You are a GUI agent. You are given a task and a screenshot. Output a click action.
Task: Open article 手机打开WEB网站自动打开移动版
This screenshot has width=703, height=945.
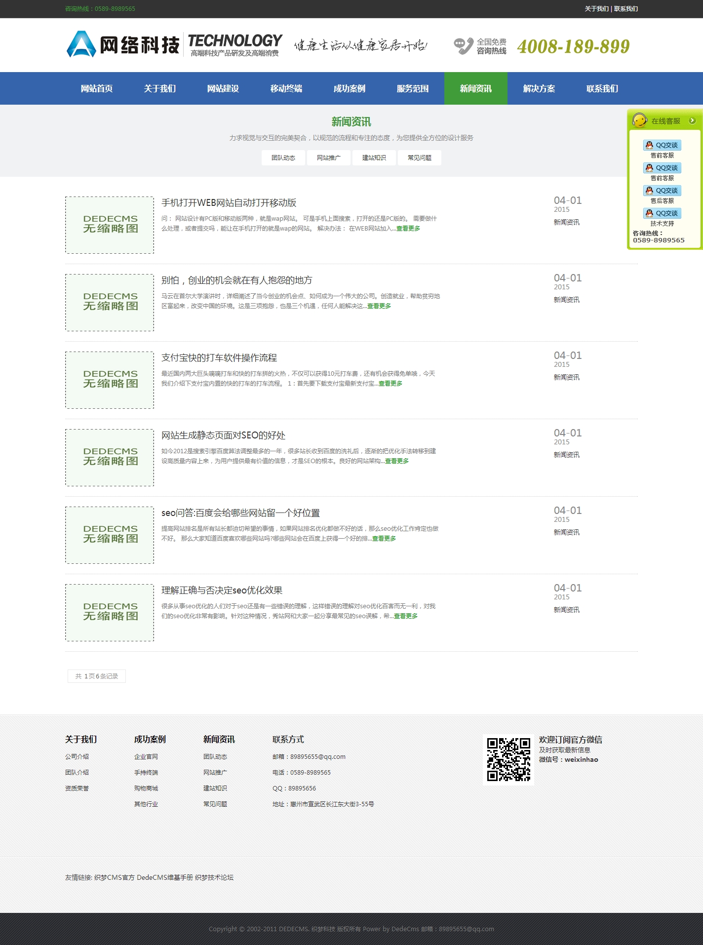pos(229,203)
